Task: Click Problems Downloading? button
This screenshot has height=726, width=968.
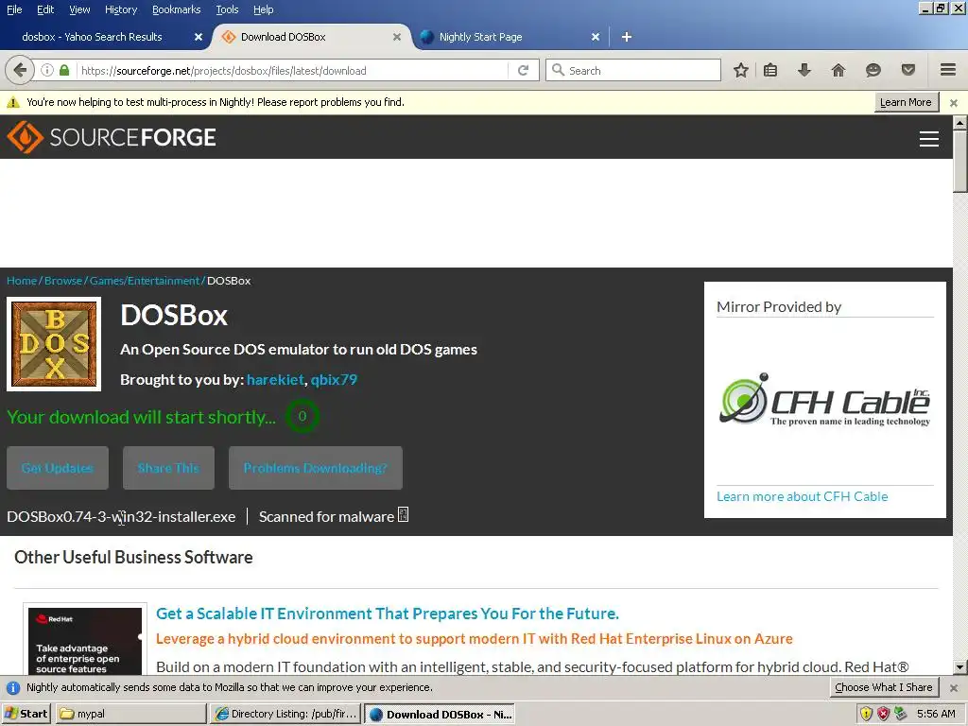Action: pyautogui.click(x=316, y=468)
